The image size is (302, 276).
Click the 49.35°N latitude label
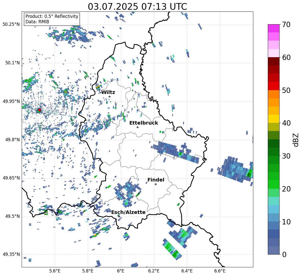point(11,254)
